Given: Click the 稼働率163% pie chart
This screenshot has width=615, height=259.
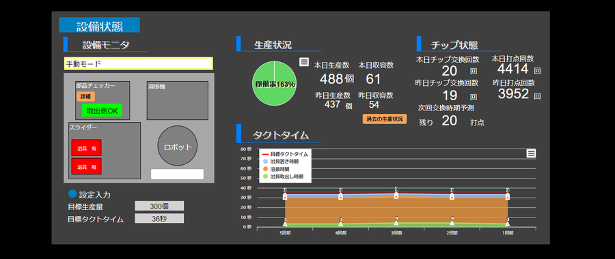Looking at the screenshot, I should [x=275, y=83].
